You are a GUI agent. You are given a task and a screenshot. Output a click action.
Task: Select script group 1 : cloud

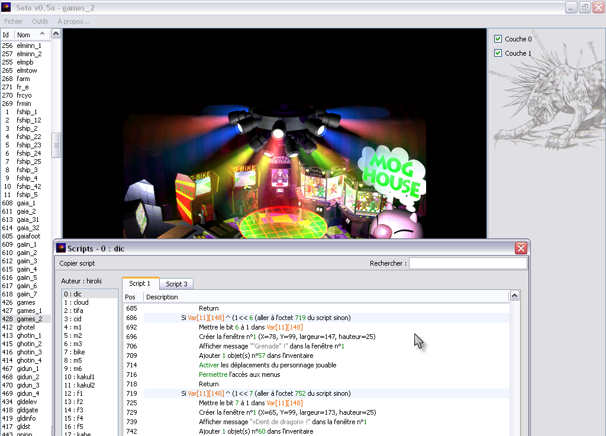pyautogui.click(x=90, y=302)
